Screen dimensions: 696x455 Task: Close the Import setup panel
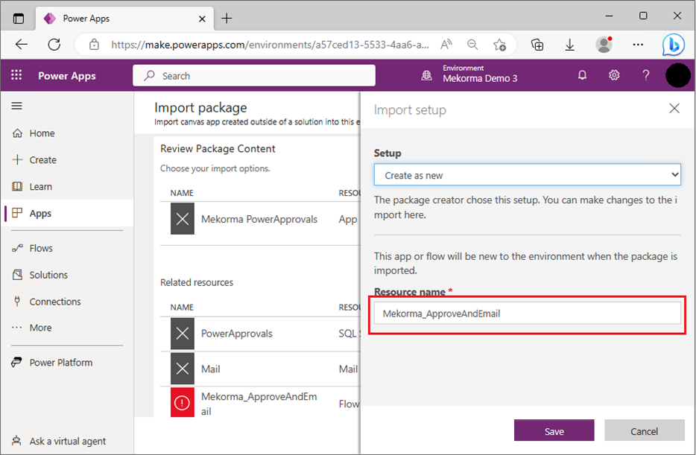(x=674, y=109)
